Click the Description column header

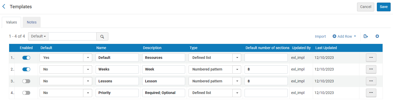point(152,48)
